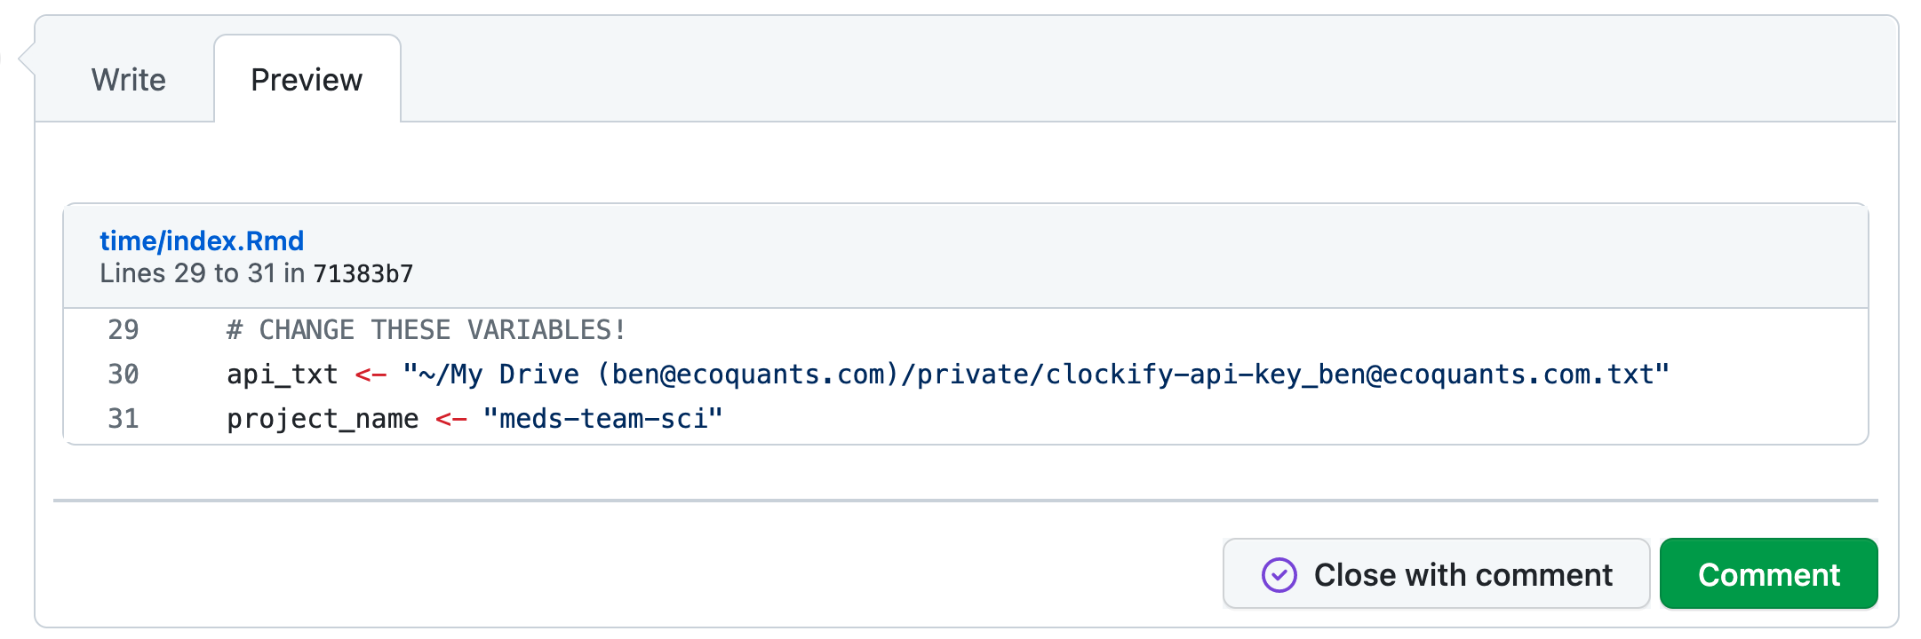Viewport: 1921px width, 639px height.
Task: Open the time/index.Rmd file link
Action: coord(202,241)
